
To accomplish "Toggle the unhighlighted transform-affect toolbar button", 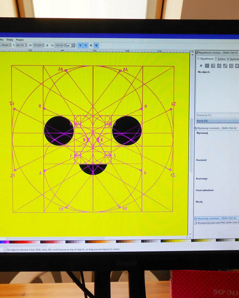I will tap(91, 46).
